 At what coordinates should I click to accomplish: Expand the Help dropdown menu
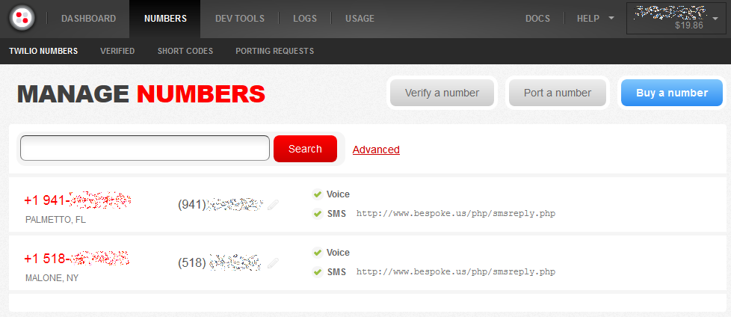595,19
